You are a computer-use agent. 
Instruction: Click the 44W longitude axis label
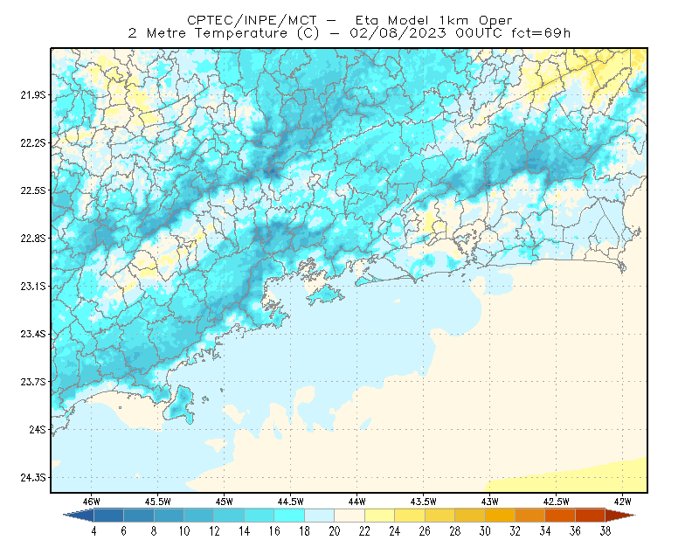(x=356, y=502)
